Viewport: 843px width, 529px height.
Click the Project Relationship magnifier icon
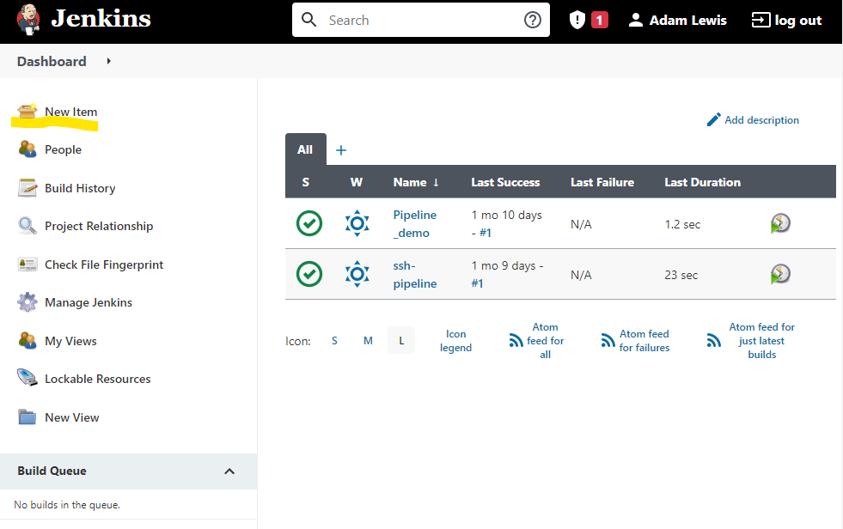click(27, 226)
